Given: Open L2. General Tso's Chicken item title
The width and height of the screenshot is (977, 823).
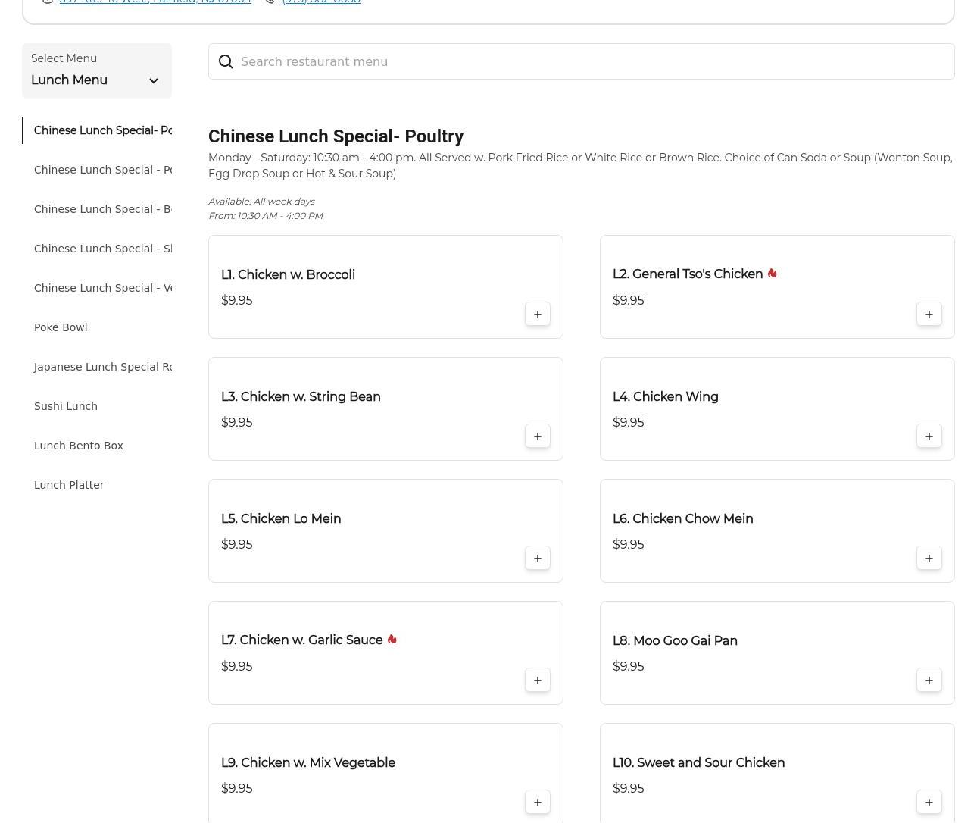Looking at the screenshot, I should click(x=688, y=274).
